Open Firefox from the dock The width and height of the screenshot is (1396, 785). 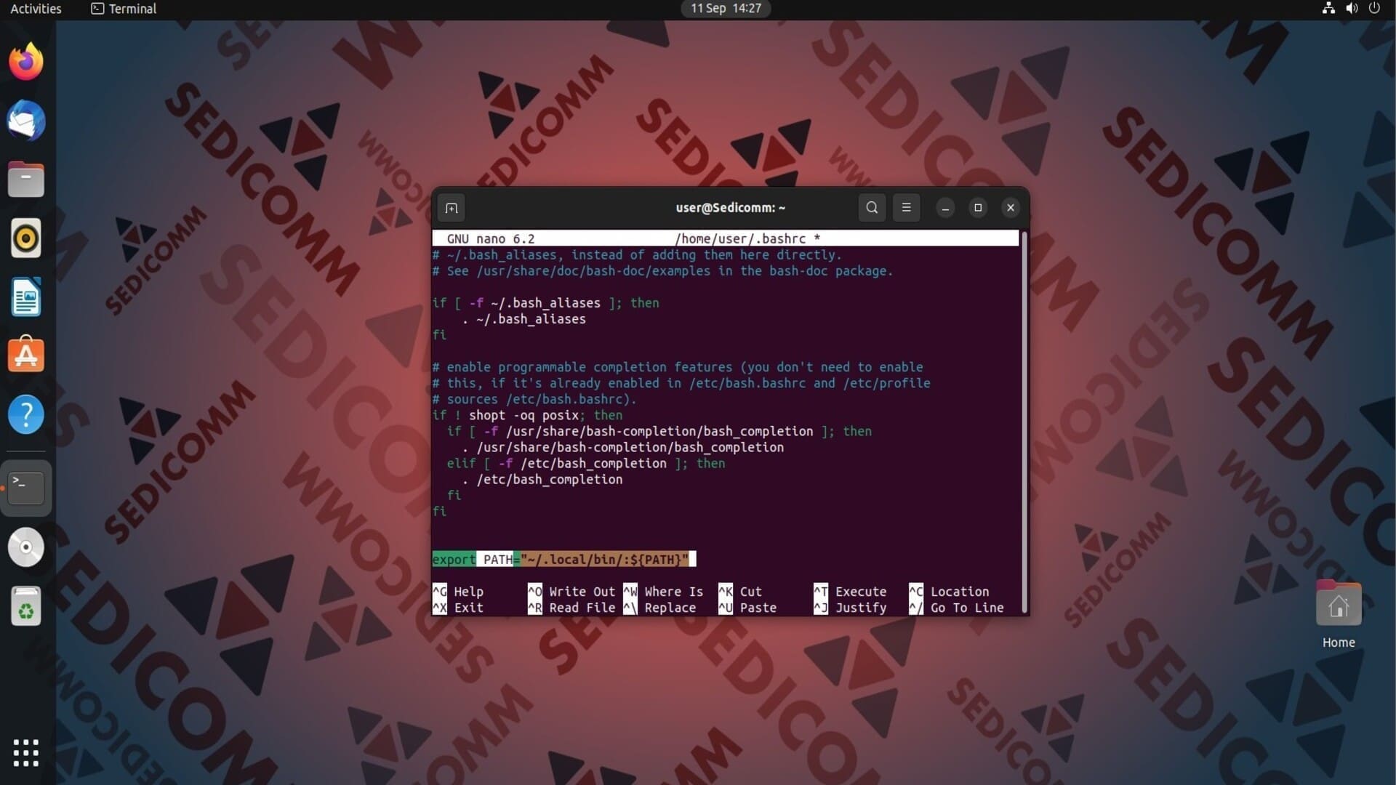[26, 61]
